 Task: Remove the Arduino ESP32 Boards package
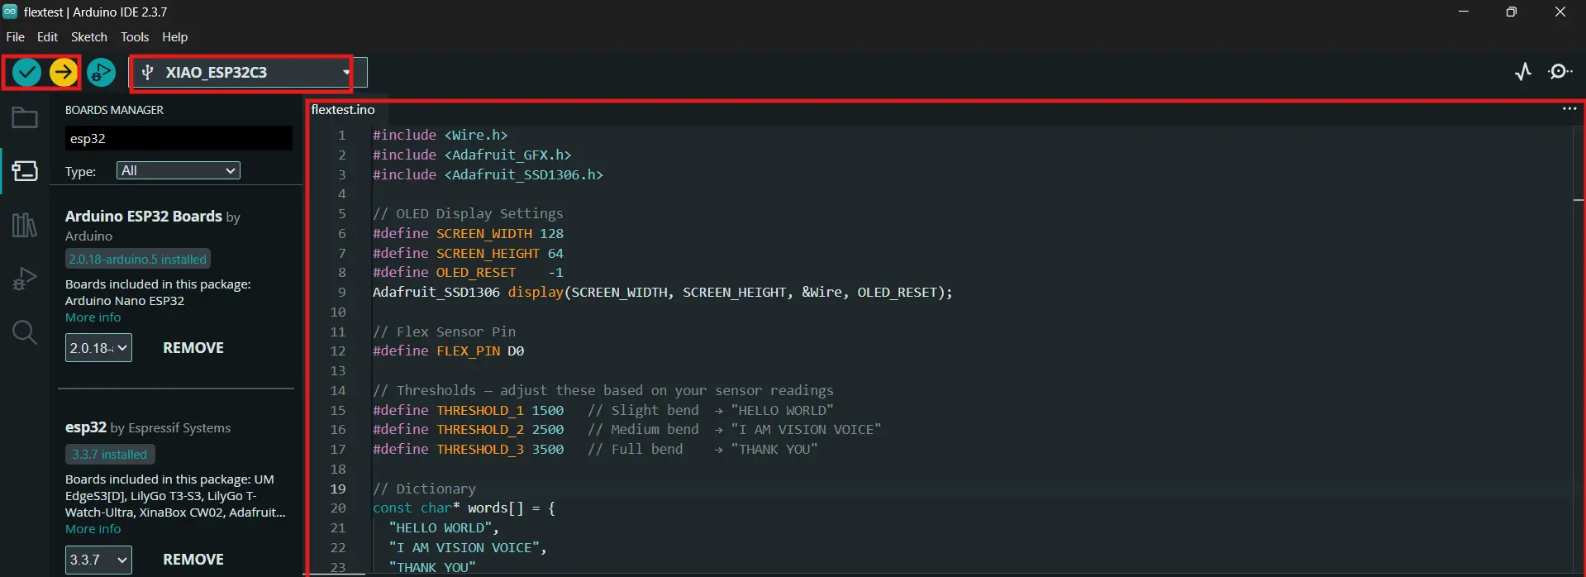click(x=193, y=348)
